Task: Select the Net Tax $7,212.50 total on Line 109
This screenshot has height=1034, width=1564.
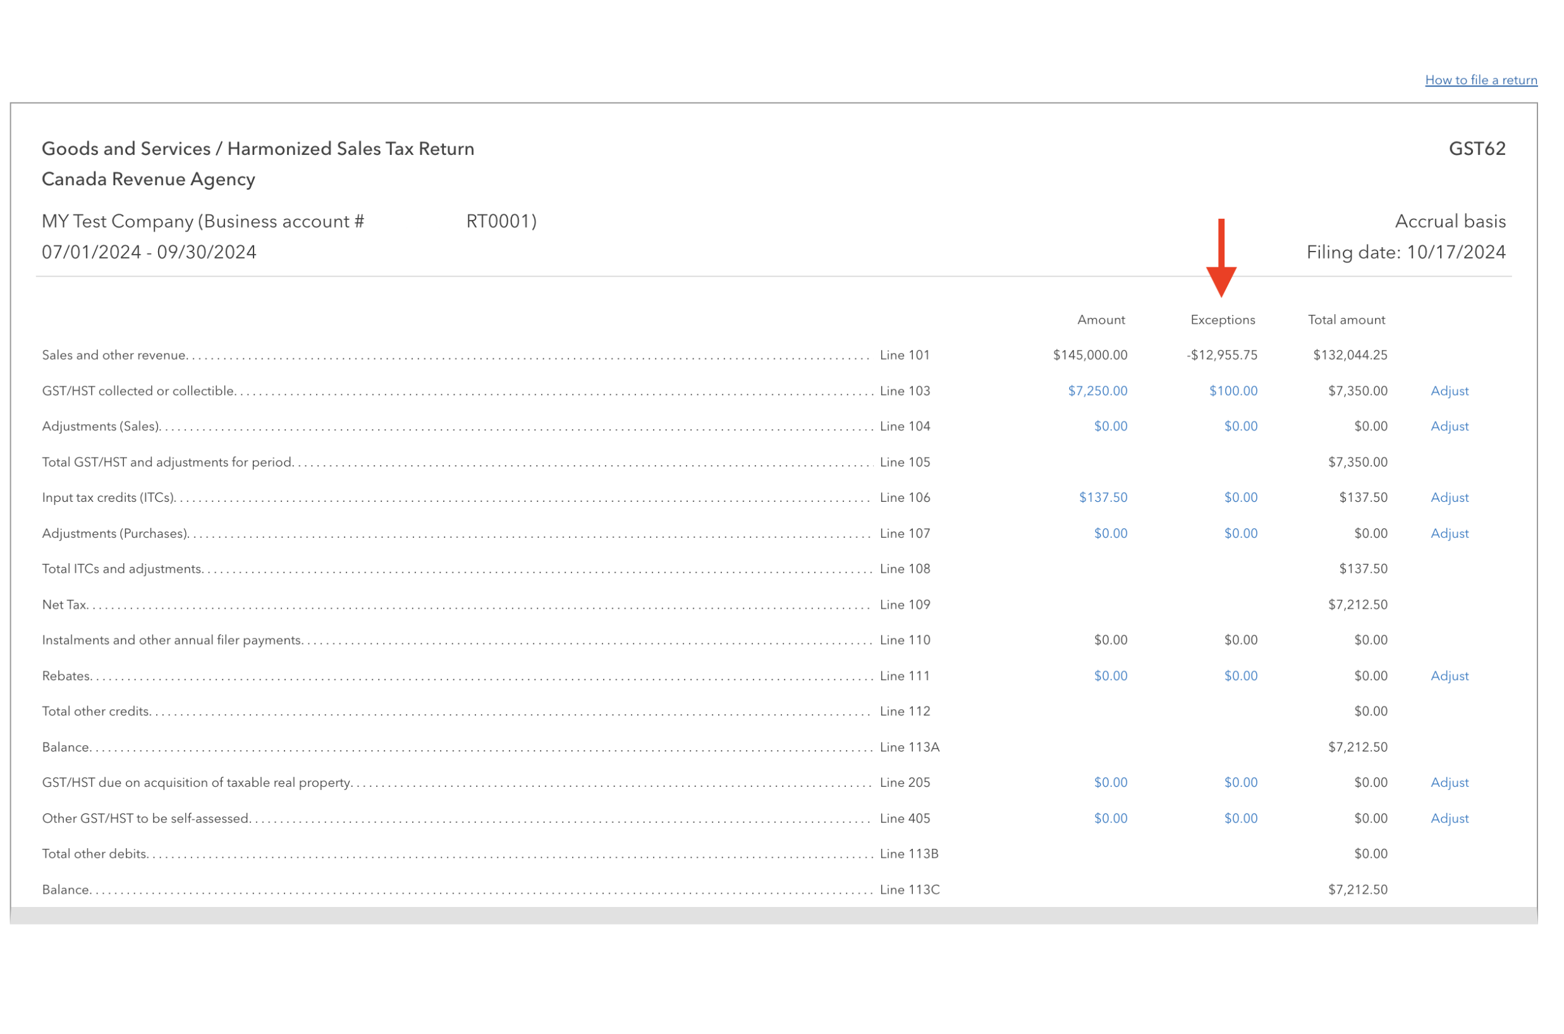Action: coord(1357,605)
